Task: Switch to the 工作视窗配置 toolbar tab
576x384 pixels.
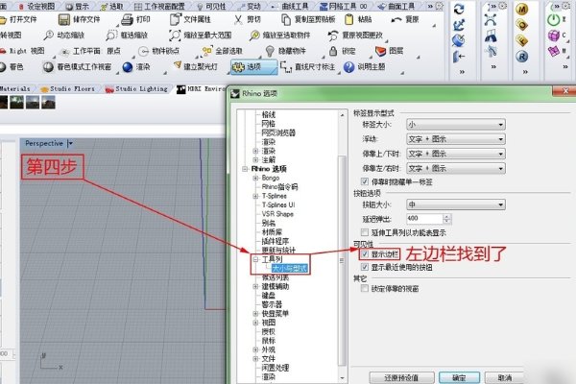Action: (x=159, y=7)
